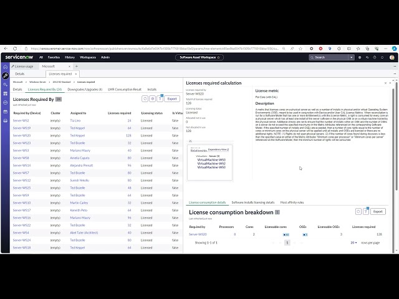Select page 1 in breakdown pagination
The height and width of the screenshot is (299, 399).
coord(287,243)
